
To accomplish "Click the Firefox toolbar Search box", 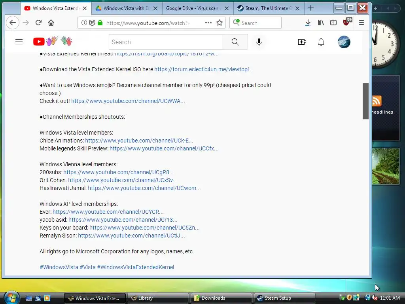I will point(255,23).
